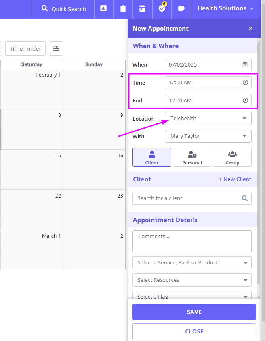This screenshot has width=265, height=341.
Task: Open the messages chat bubble icon
Action: coord(181,9)
